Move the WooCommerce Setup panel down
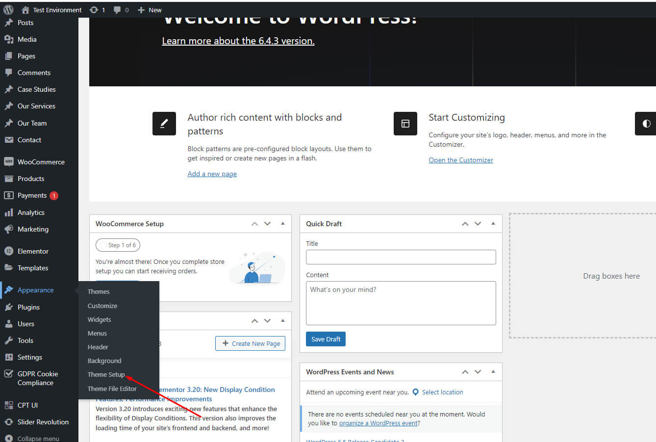 click(267, 224)
